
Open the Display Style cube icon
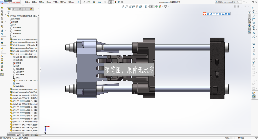point(146,6)
